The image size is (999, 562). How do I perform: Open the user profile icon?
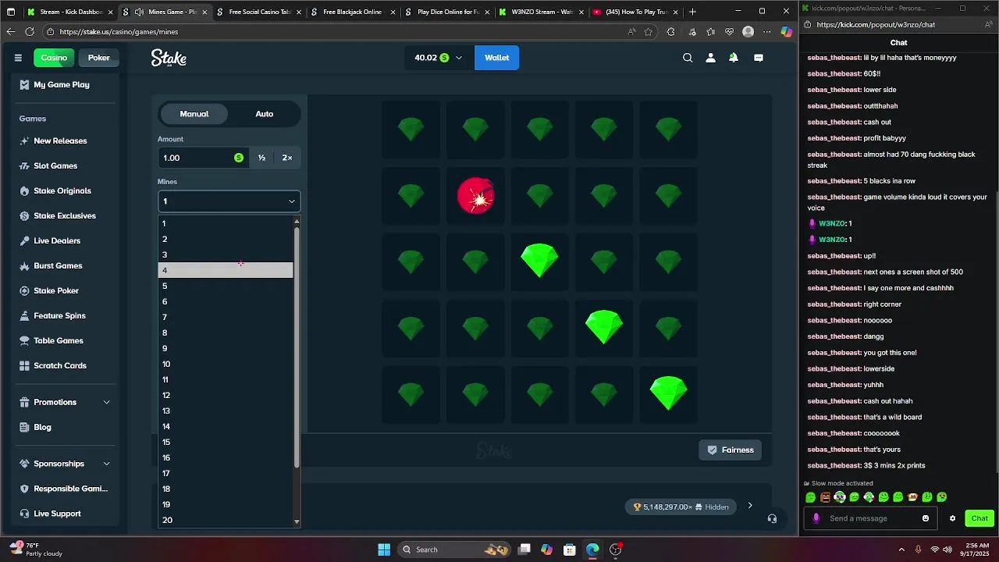tap(710, 58)
